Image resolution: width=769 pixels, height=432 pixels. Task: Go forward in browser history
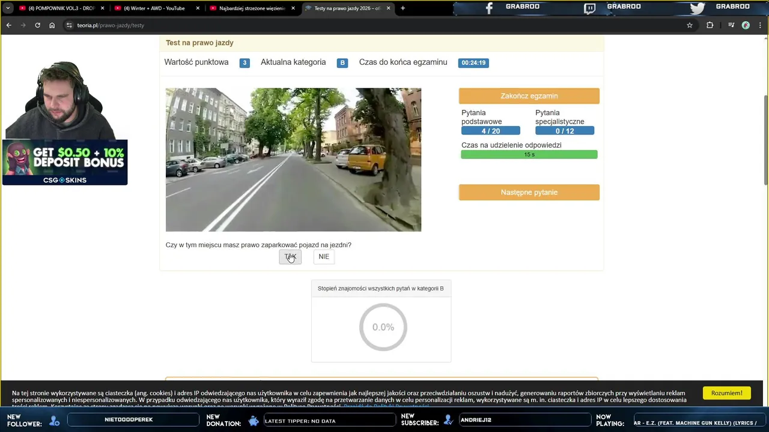pos(23,25)
